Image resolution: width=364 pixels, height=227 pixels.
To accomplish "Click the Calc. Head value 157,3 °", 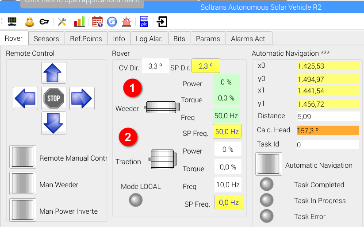I will 328,131.
